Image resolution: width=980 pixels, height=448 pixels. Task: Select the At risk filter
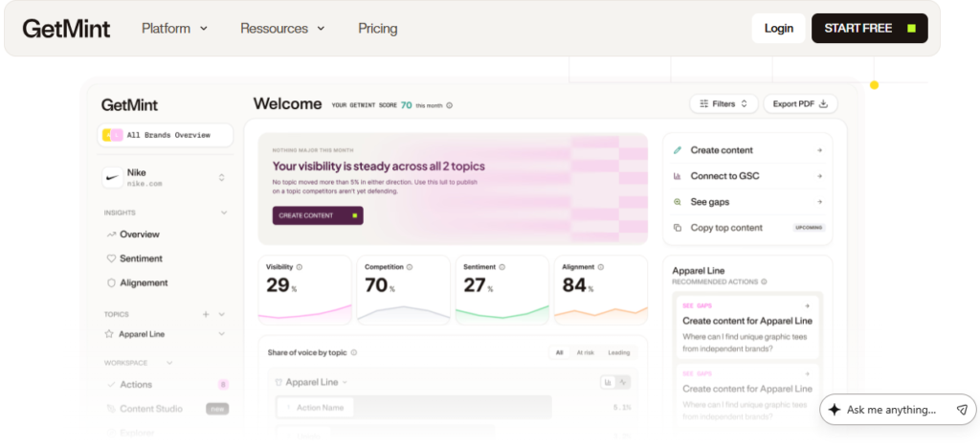pyautogui.click(x=586, y=352)
